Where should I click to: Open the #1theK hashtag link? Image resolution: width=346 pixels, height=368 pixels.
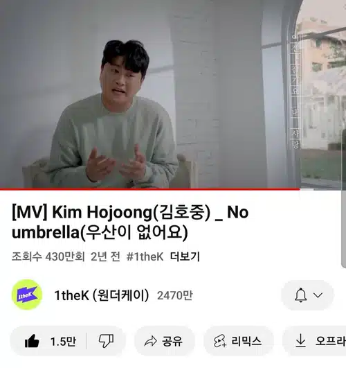point(145,256)
